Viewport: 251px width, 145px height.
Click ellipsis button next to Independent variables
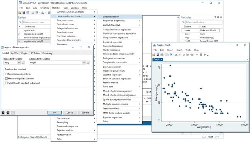pyautogui.click(x=88, y=63)
